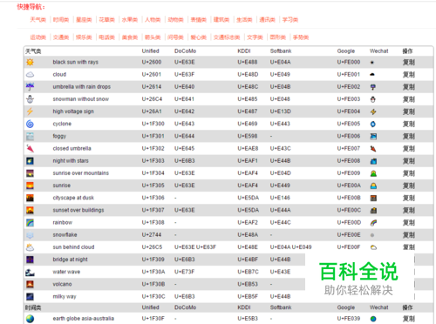Open the 表情类 category link
The height and width of the screenshot is (324, 436).
[199, 20]
